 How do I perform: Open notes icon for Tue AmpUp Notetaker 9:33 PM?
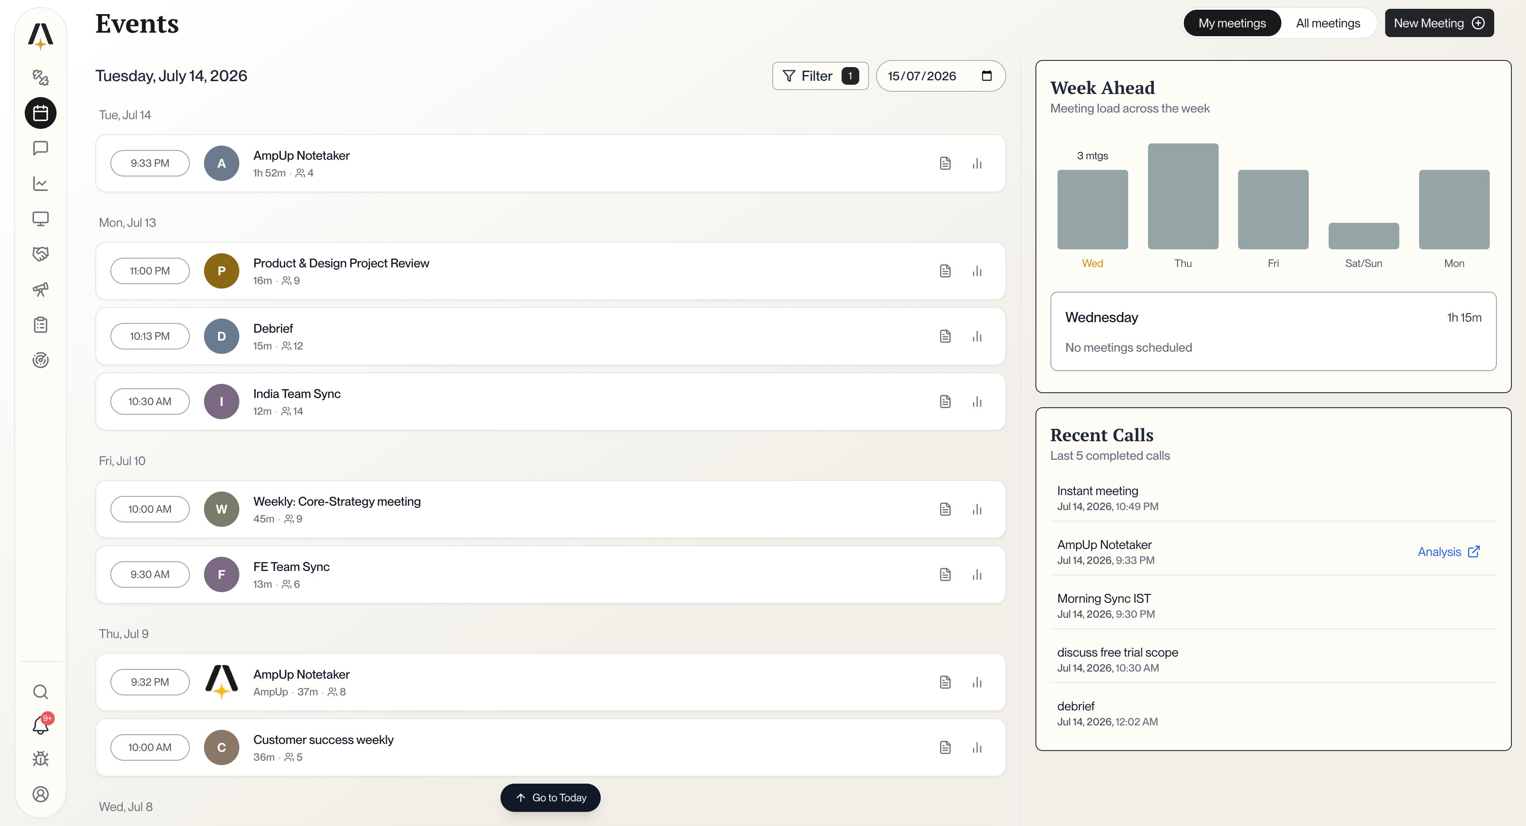(945, 163)
